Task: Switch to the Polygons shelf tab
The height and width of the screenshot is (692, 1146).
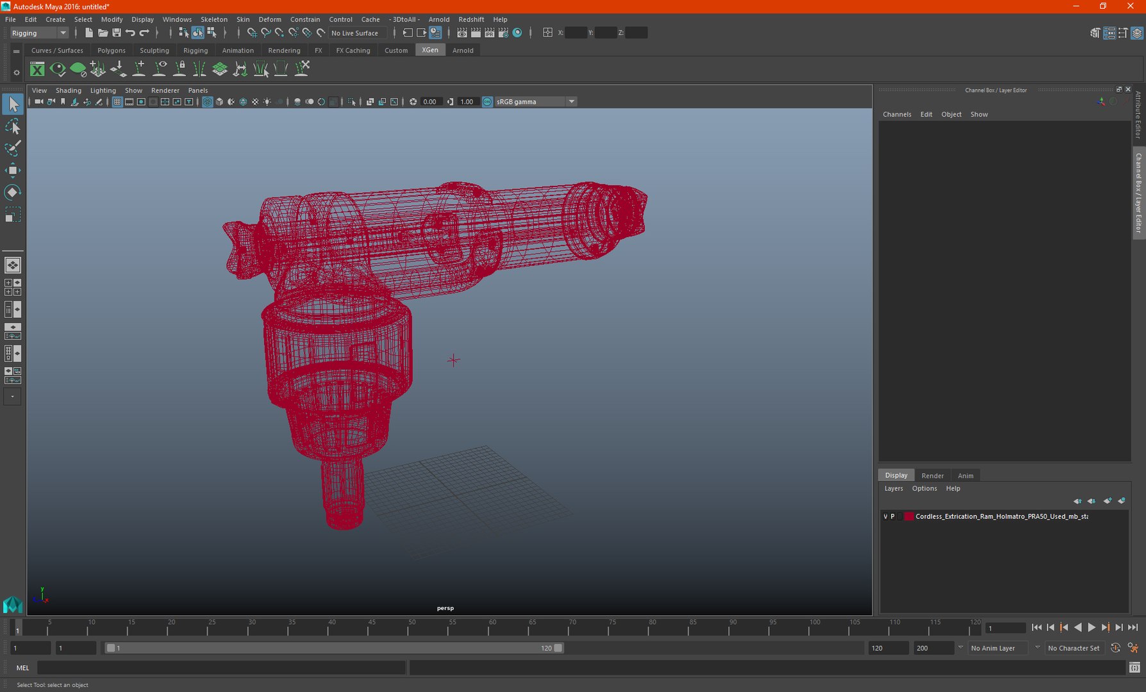Action: (112, 51)
